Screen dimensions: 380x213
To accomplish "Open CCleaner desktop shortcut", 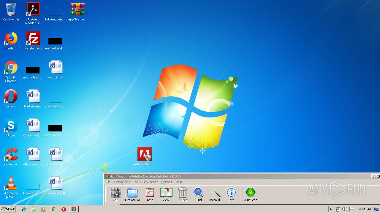I will click(11, 157).
